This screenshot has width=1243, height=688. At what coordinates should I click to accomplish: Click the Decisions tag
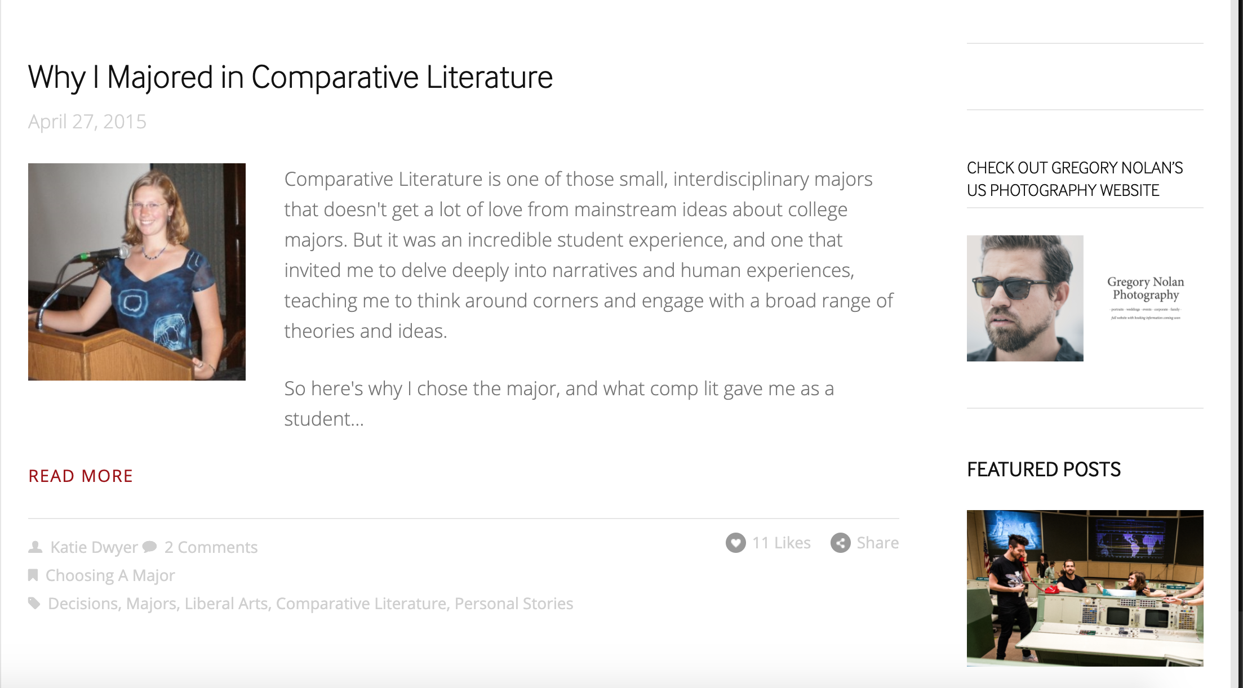click(x=83, y=604)
